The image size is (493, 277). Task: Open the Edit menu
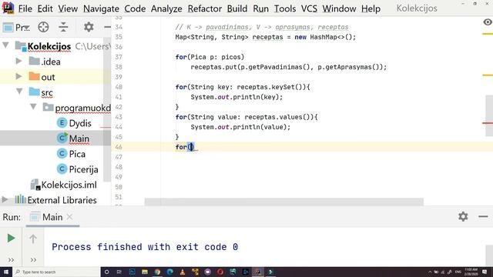[x=45, y=8]
